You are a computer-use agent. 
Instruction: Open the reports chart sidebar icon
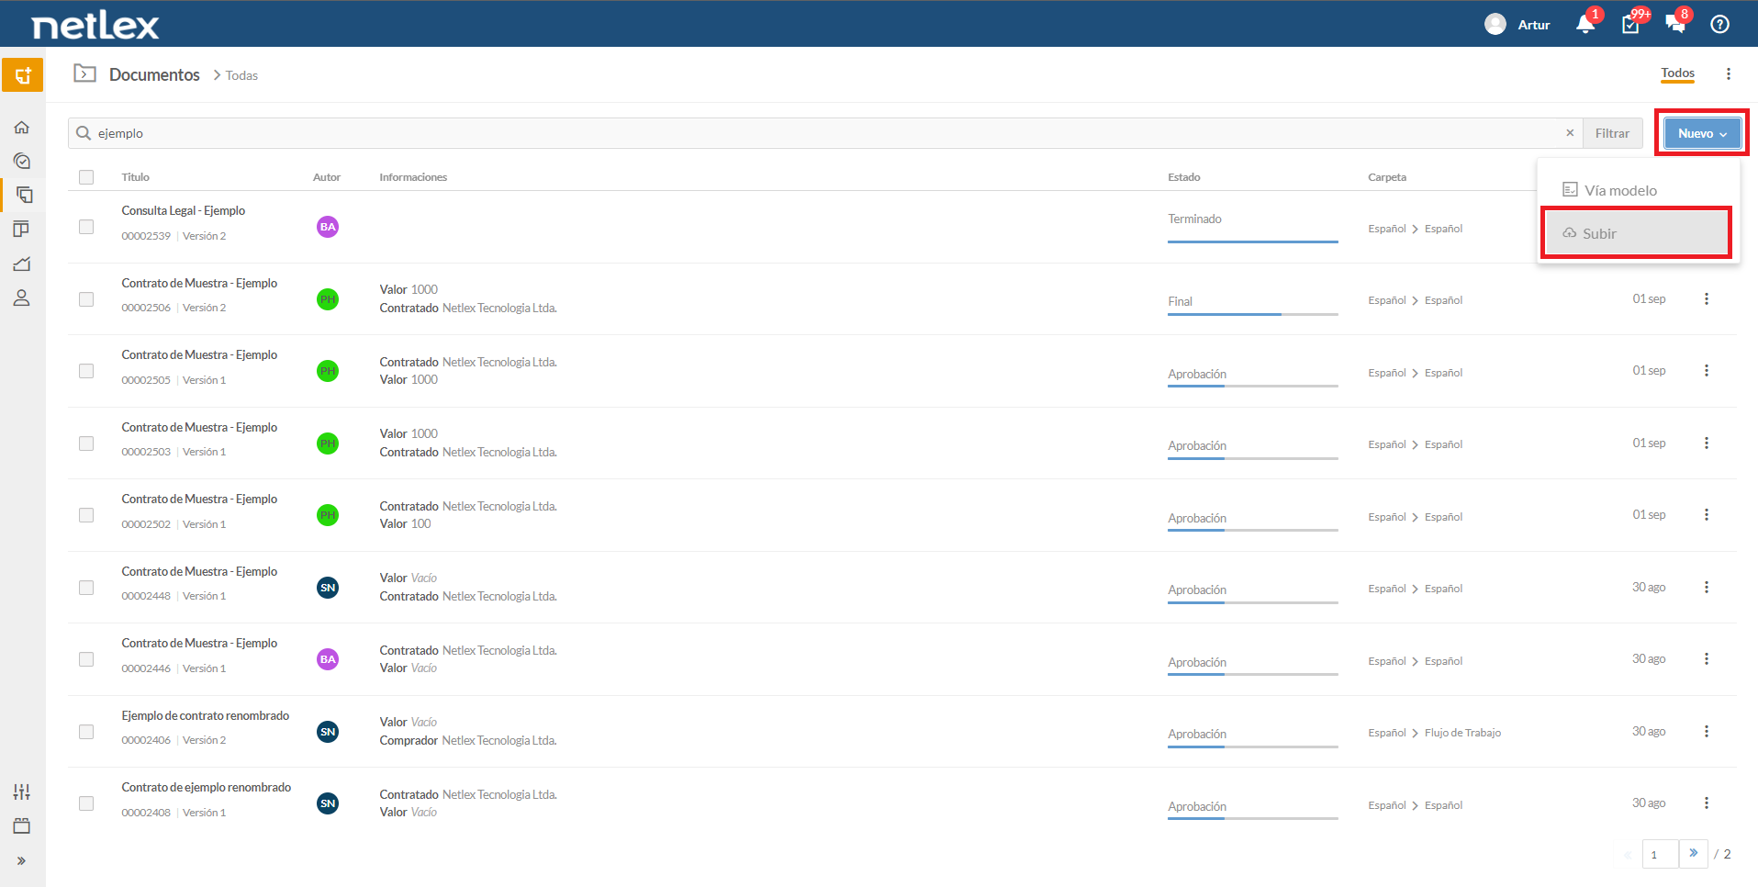(22, 264)
